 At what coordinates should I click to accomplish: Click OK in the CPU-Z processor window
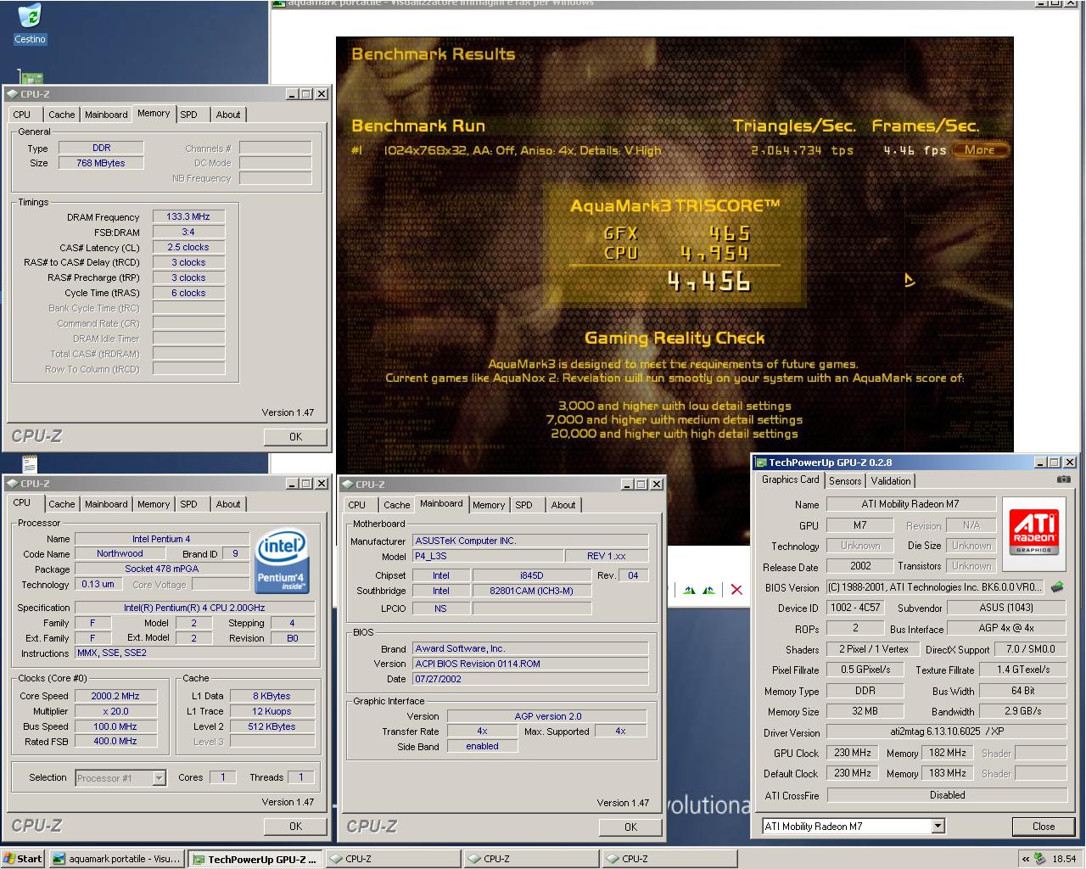point(295,827)
